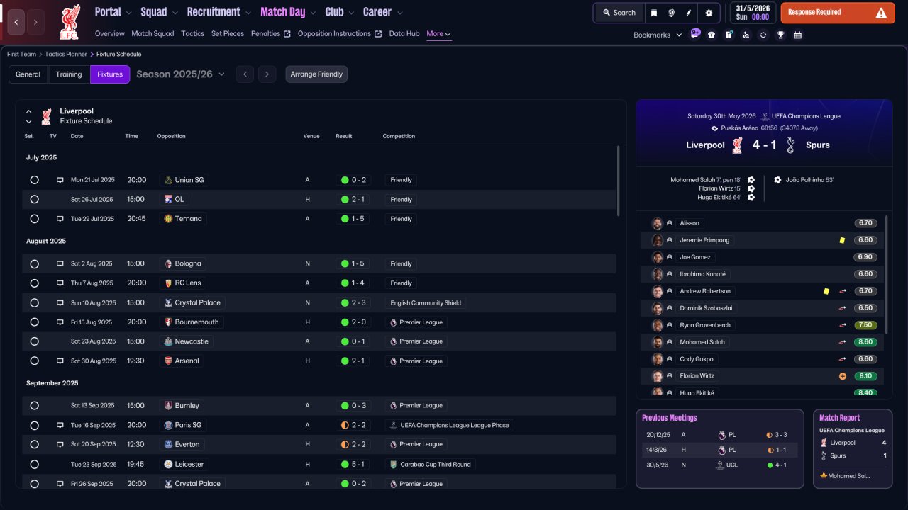Open the Data Hub sub-tab
908x510 pixels.
tap(404, 33)
